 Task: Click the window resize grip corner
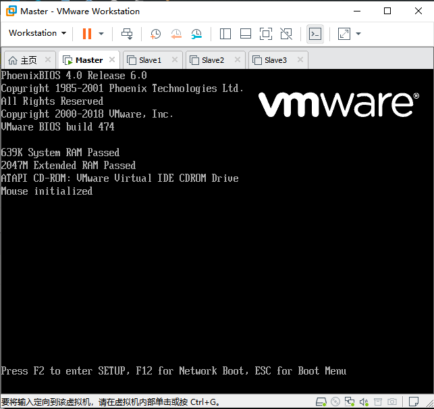(429, 404)
